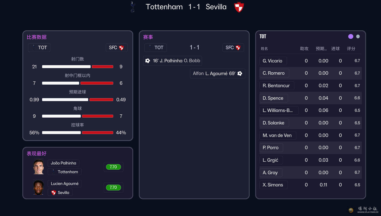Screen dimensions: 381x216
Task: Select the purple team toggle dot
Action: 351,36
